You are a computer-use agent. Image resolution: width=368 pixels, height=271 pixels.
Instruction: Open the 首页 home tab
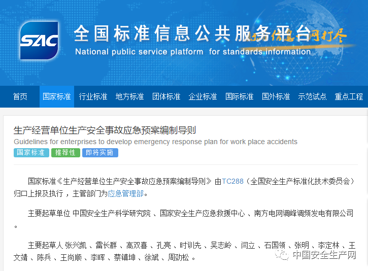20,96
